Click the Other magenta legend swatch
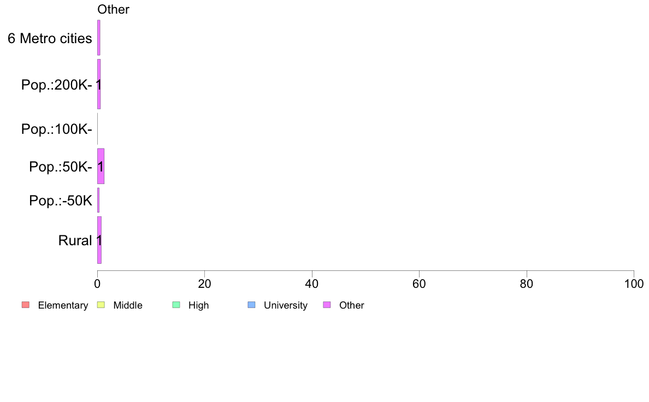 click(x=327, y=305)
